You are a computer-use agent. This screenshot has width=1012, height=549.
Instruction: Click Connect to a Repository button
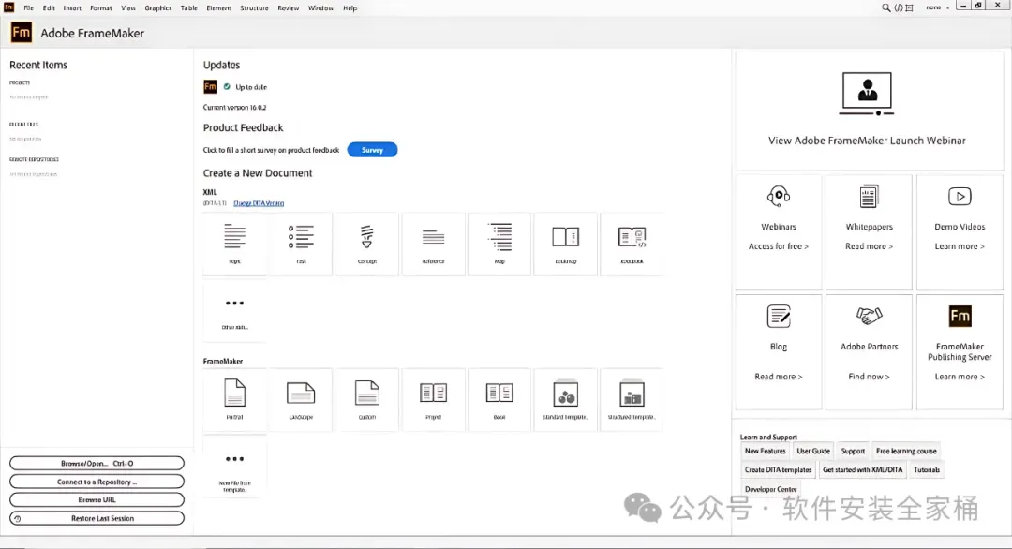tap(97, 482)
